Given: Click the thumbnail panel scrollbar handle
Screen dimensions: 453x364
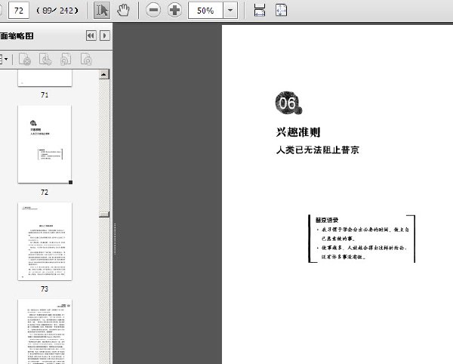Looking at the screenshot, I should pyautogui.click(x=104, y=214).
